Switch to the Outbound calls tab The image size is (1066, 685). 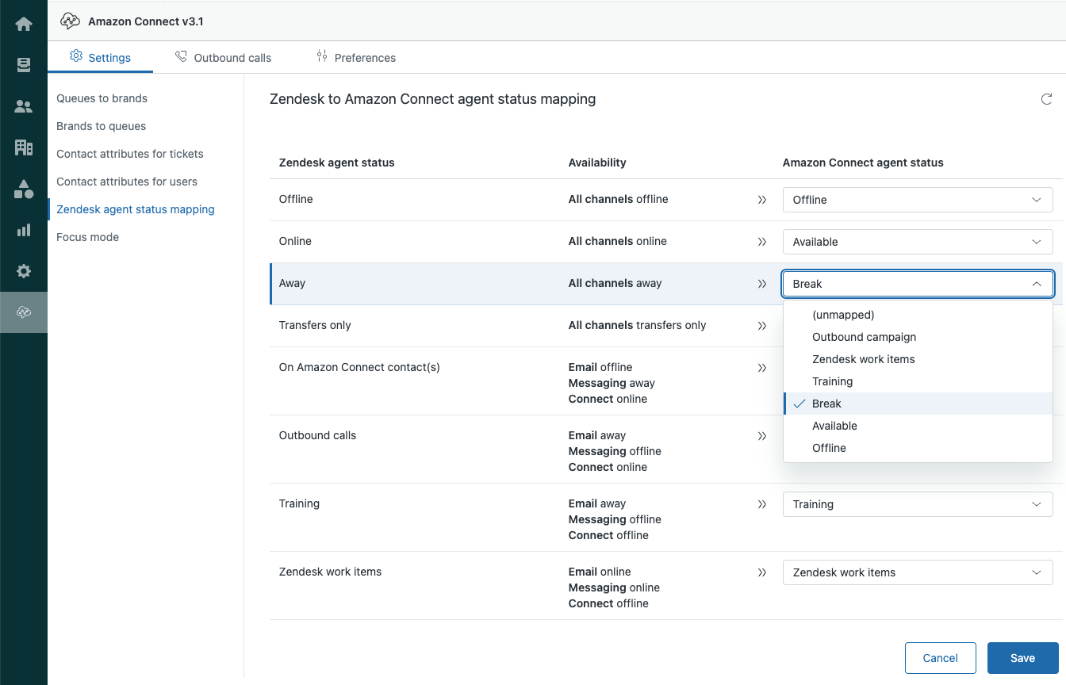pos(224,58)
